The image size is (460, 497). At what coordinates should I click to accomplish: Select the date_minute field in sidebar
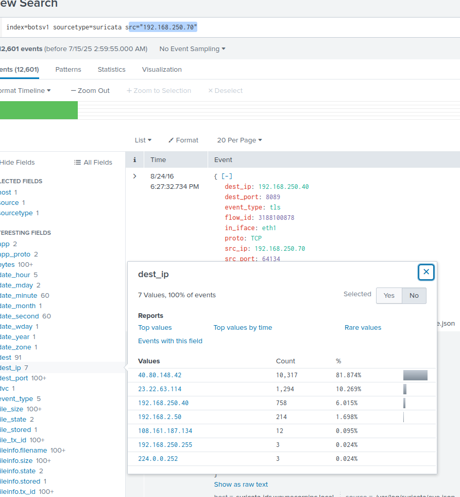pyautogui.click(x=19, y=295)
